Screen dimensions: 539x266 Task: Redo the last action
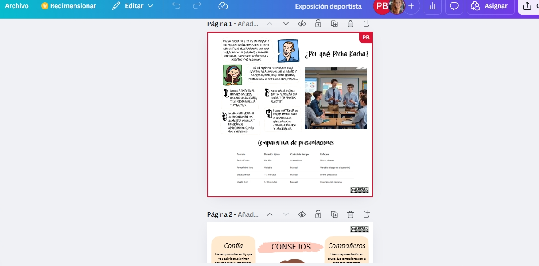tap(197, 6)
